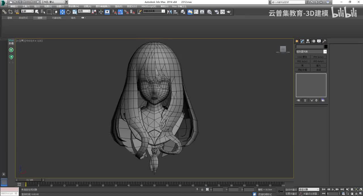Toggle Auto Key mode (自动关键点)
Screen dimensions: 363x196
(x=291, y=189)
